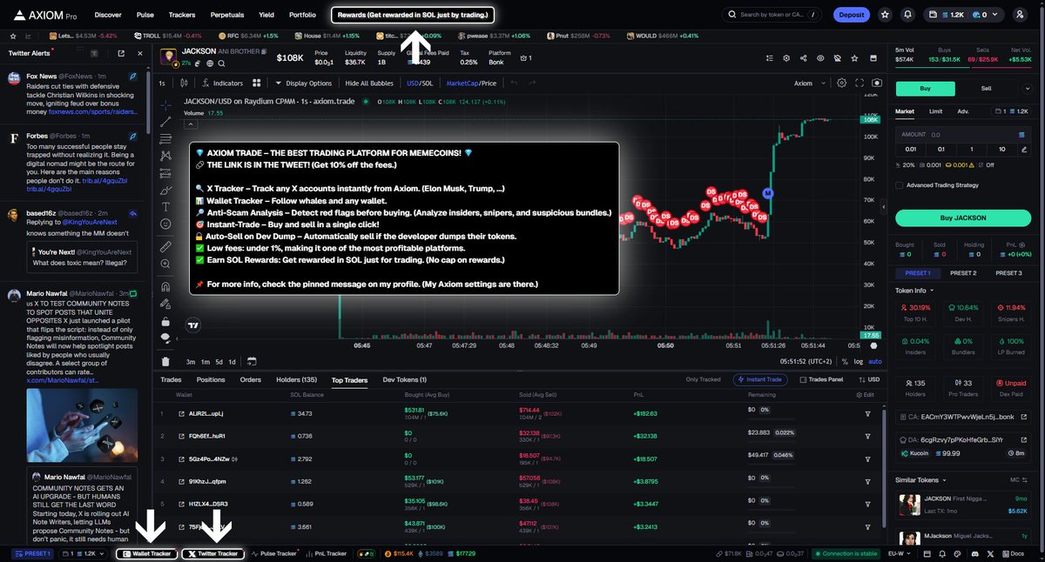Image resolution: width=1045 pixels, height=562 pixels.
Task: Toggle Hide All Bubbles
Action: tap(369, 83)
